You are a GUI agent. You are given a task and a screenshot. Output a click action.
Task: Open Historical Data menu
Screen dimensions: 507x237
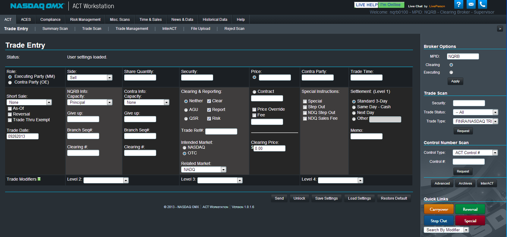coord(215,20)
